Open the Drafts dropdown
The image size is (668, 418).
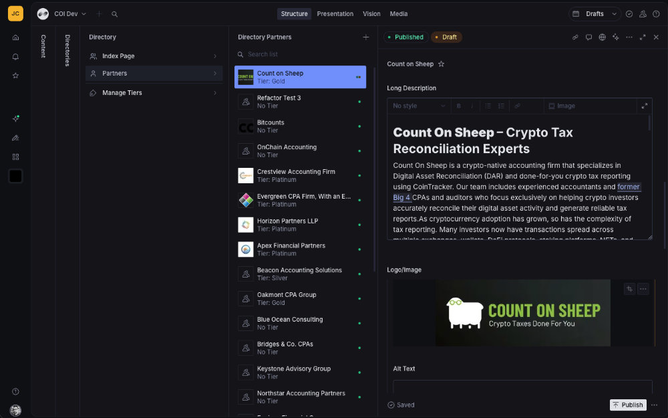coord(595,14)
